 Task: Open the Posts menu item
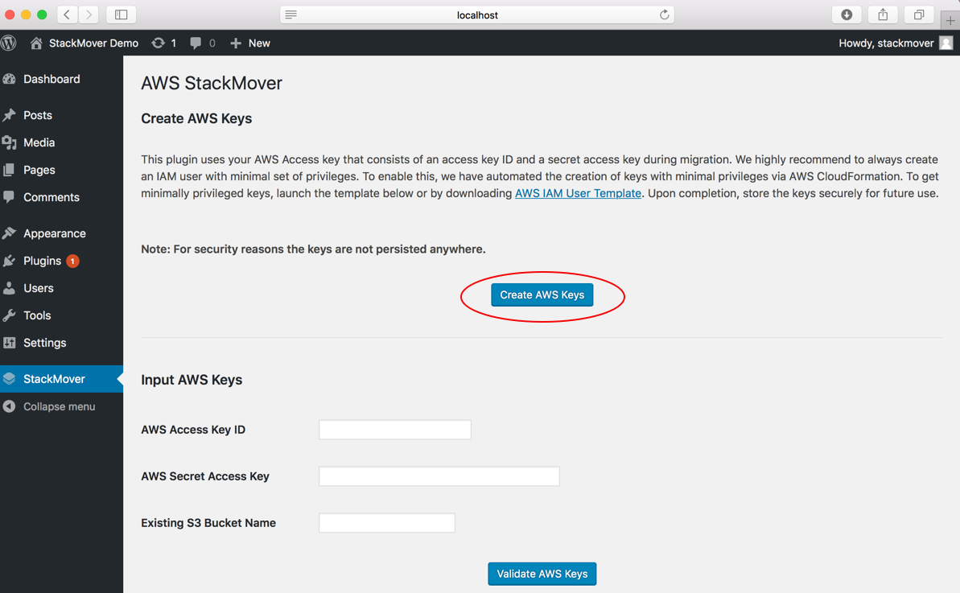point(61,115)
